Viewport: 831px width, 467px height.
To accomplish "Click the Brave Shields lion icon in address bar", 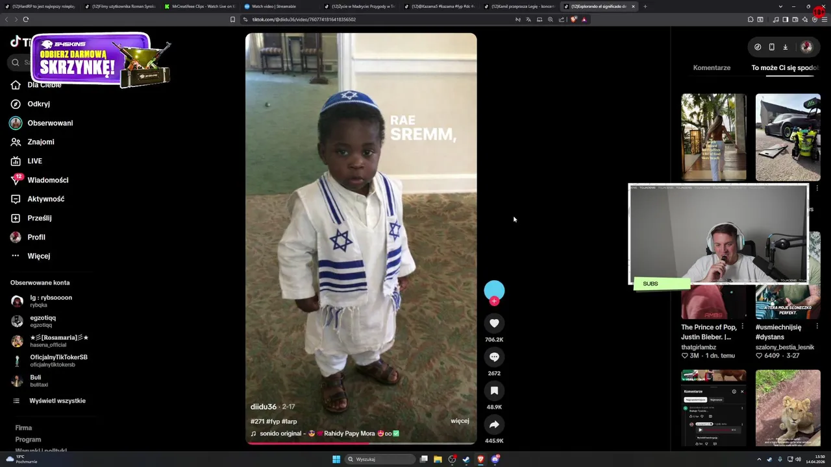I will [573, 19].
